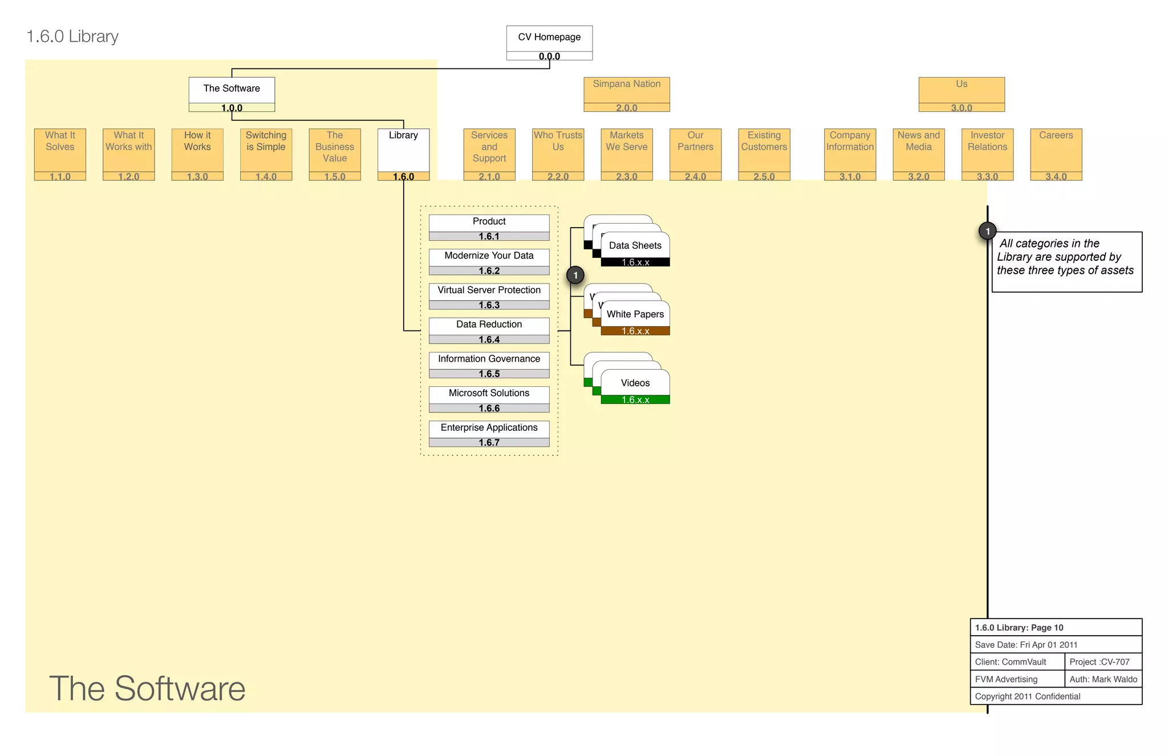Click the All categories annotation note
The width and height of the screenshot is (1168, 756).
pyautogui.click(x=1066, y=262)
